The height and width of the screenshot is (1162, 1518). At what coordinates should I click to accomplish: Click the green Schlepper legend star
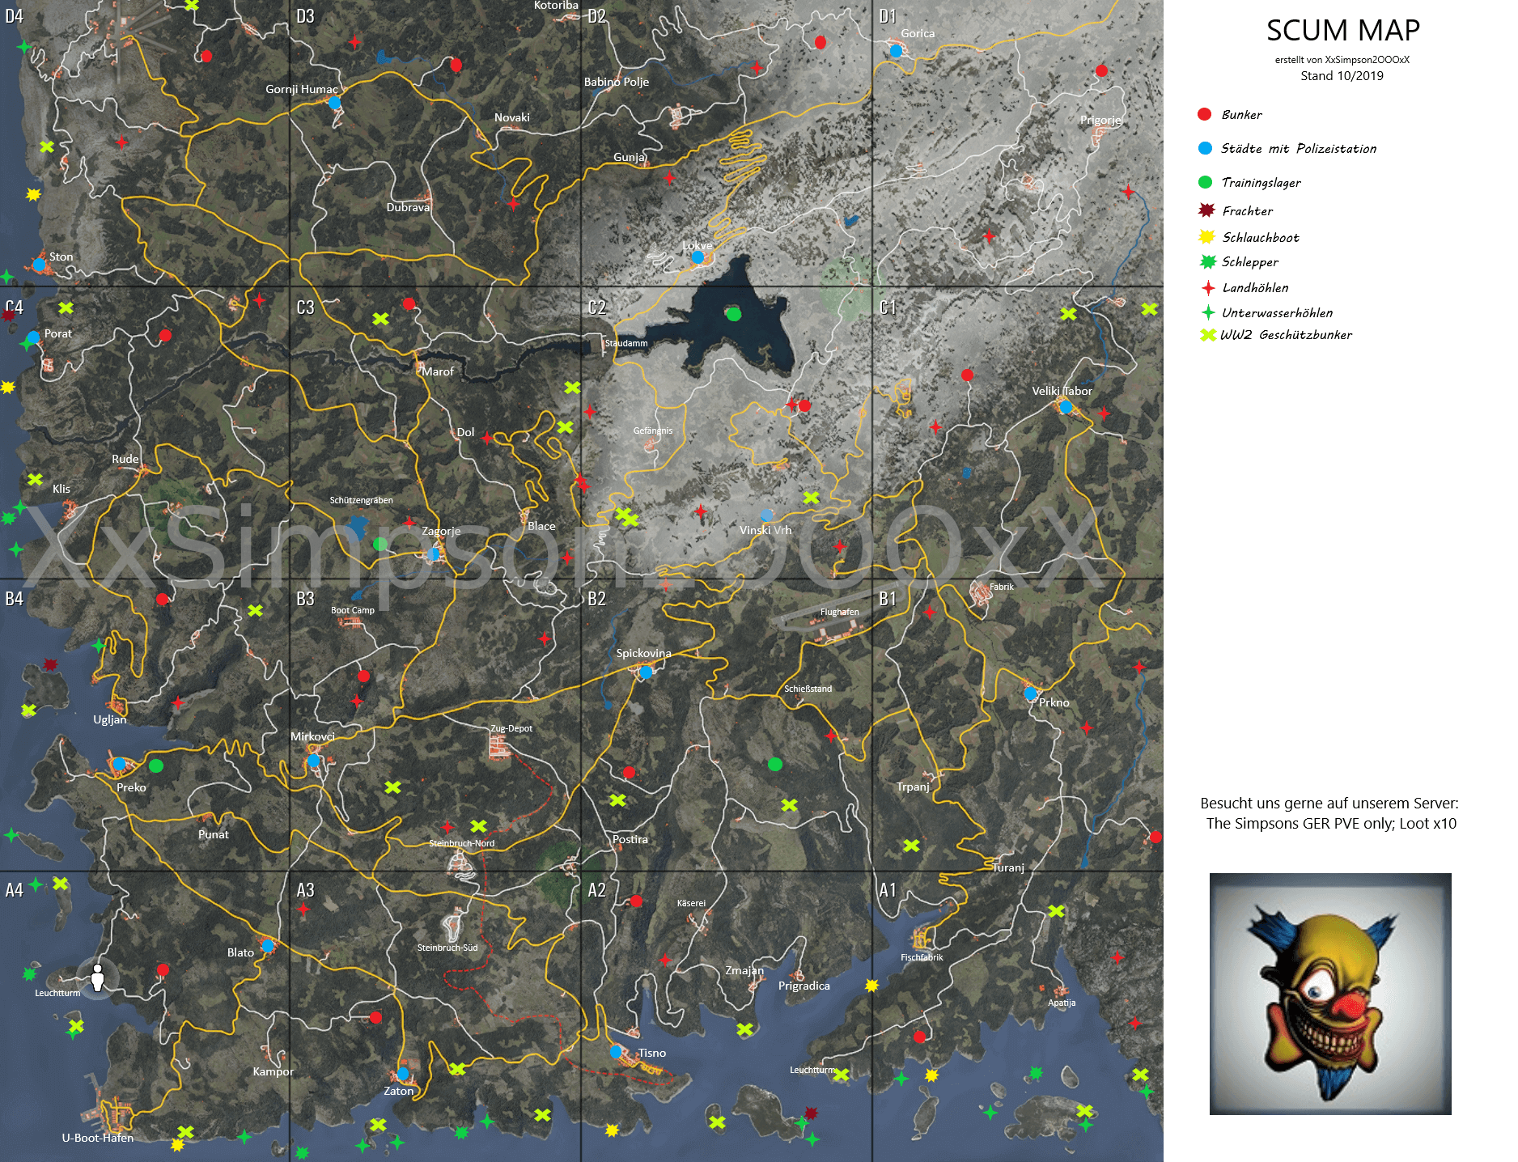(1207, 261)
